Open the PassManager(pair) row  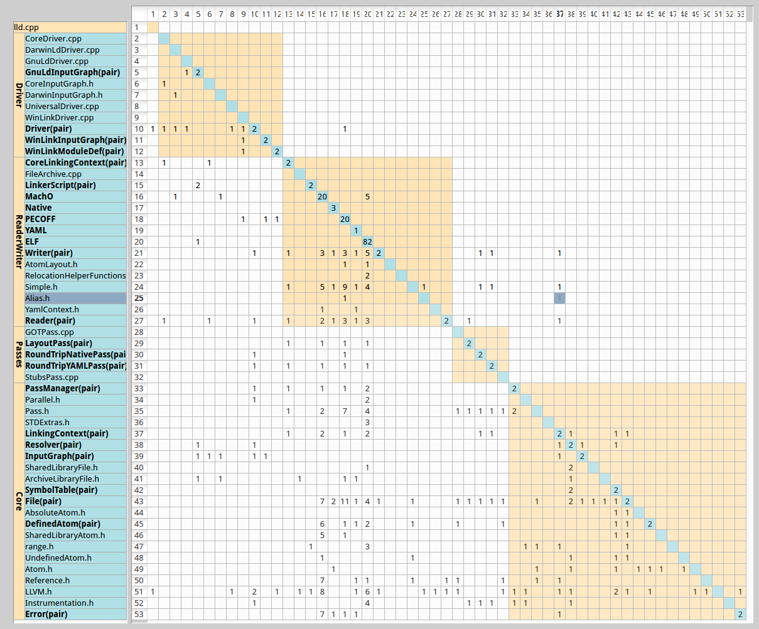point(75,389)
